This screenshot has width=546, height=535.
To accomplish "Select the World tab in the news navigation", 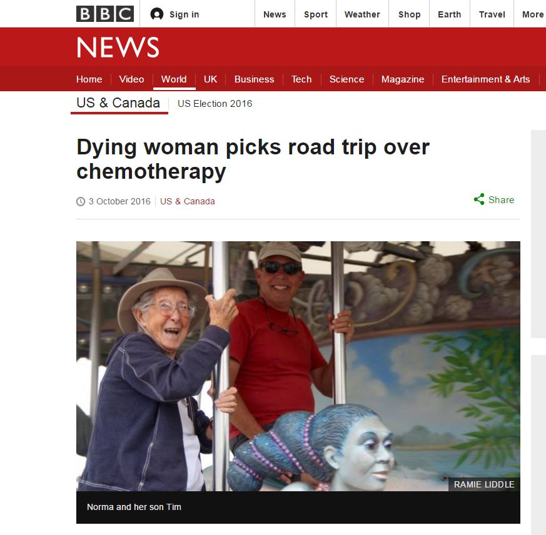I will pyautogui.click(x=174, y=79).
